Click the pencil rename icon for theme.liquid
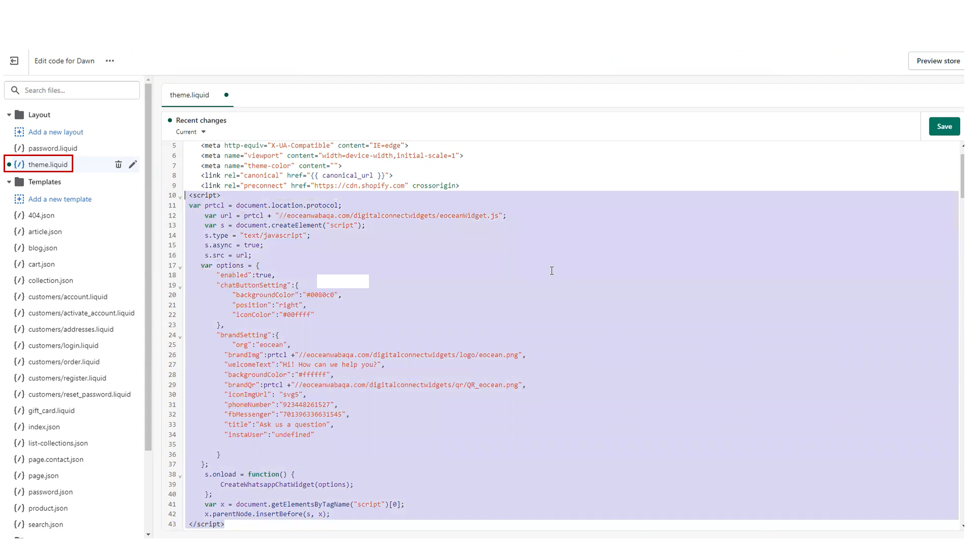 point(133,165)
